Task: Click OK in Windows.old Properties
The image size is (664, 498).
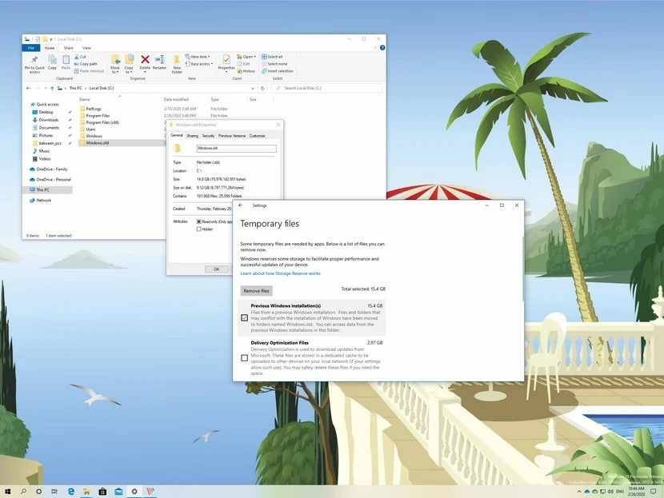Action: tap(216, 269)
